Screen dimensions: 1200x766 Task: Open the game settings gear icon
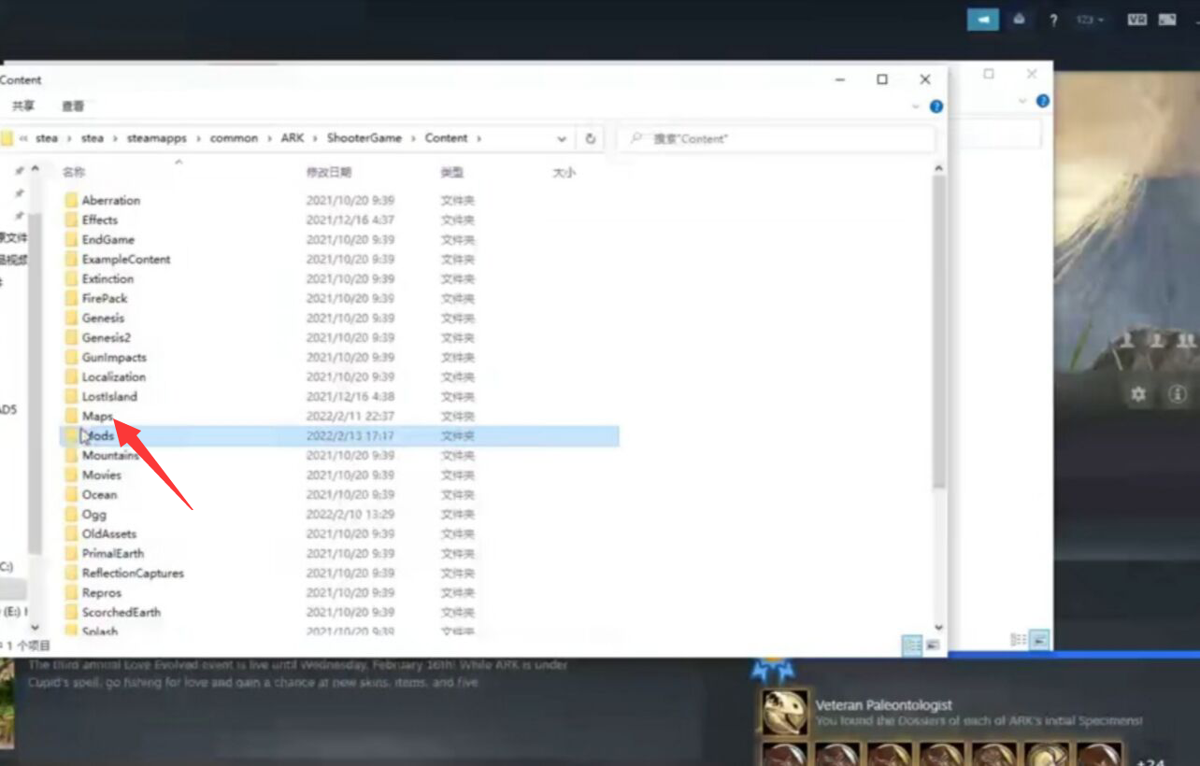coord(1137,394)
